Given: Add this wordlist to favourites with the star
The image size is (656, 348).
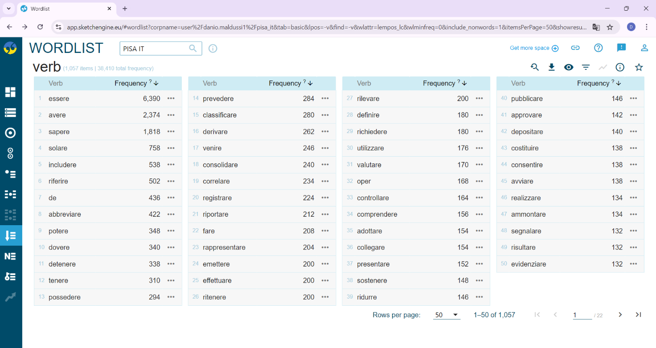Looking at the screenshot, I should coord(639,67).
